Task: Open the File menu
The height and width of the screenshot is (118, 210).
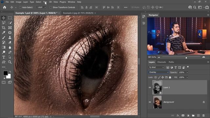Action: click(x=7, y=2)
